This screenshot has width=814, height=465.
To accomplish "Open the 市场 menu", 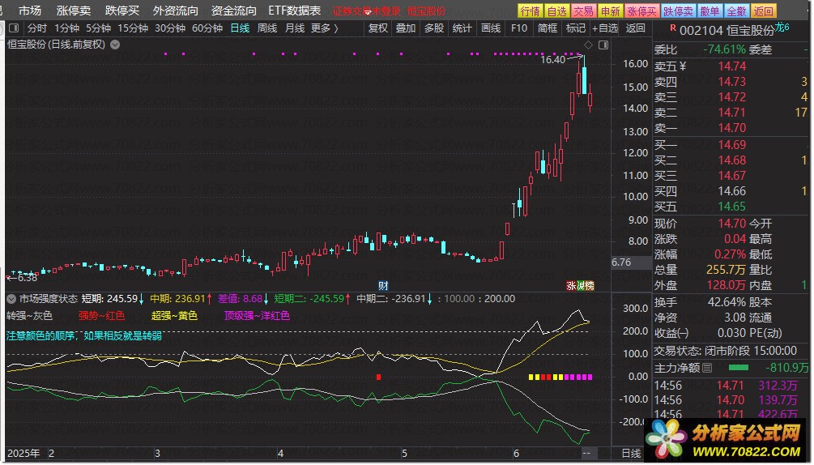I will point(30,11).
